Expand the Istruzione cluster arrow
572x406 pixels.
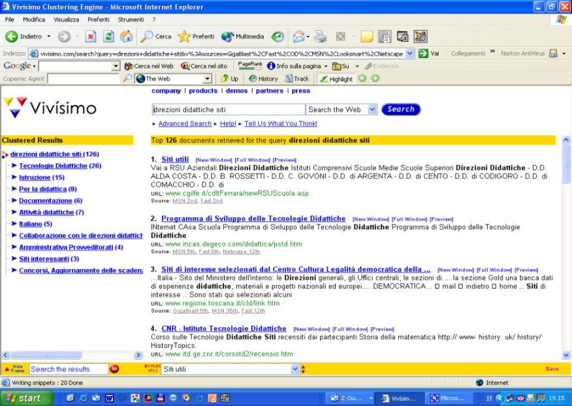click(x=14, y=178)
